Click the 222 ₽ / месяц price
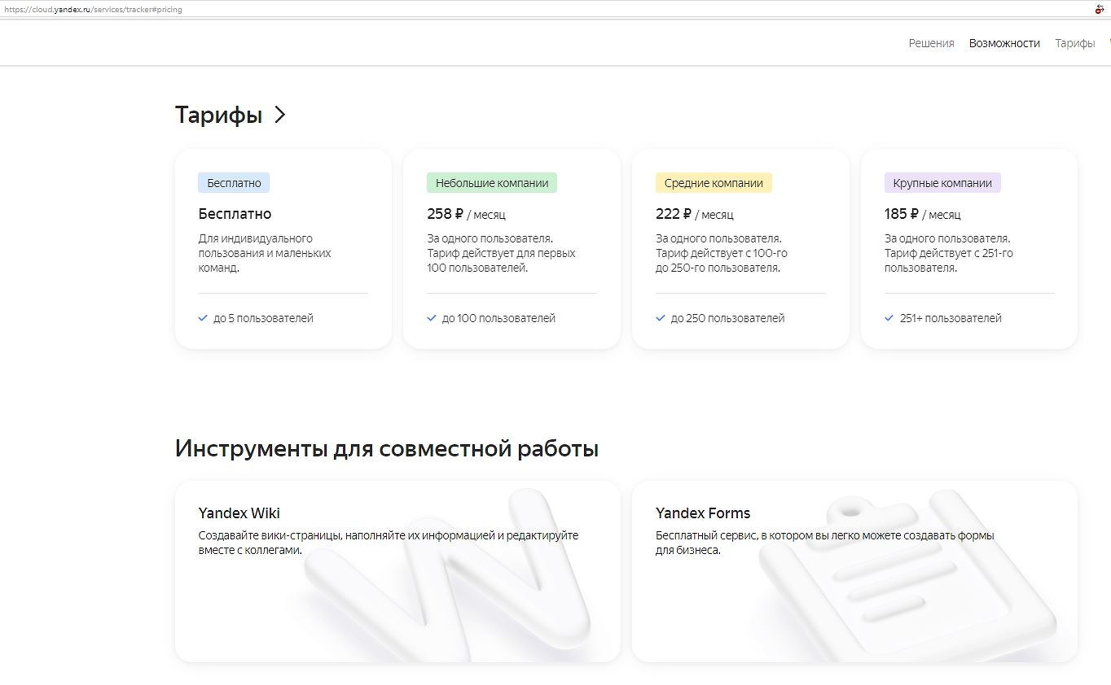Viewport: 1111px width, 685px height. tap(695, 215)
